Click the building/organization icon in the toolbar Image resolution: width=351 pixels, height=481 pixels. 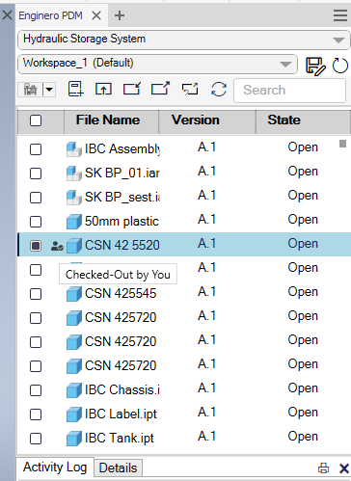click(x=31, y=90)
